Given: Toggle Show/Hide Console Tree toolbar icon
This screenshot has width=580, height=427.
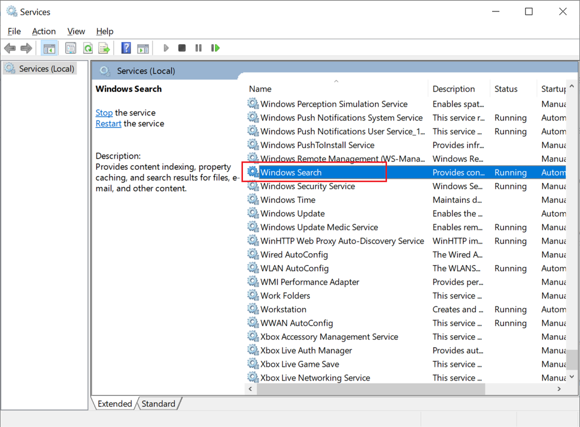Looking at the screenshot, I should (49, 48).
